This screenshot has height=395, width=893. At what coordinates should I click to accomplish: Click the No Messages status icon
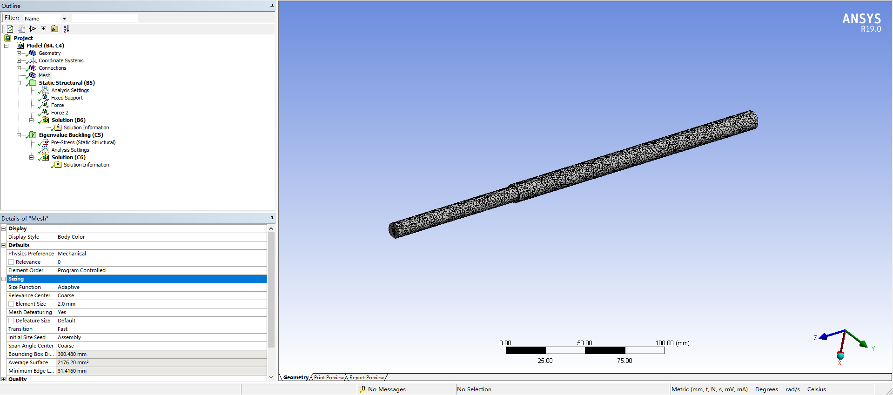pyautogui.click(x=363, y=389)
